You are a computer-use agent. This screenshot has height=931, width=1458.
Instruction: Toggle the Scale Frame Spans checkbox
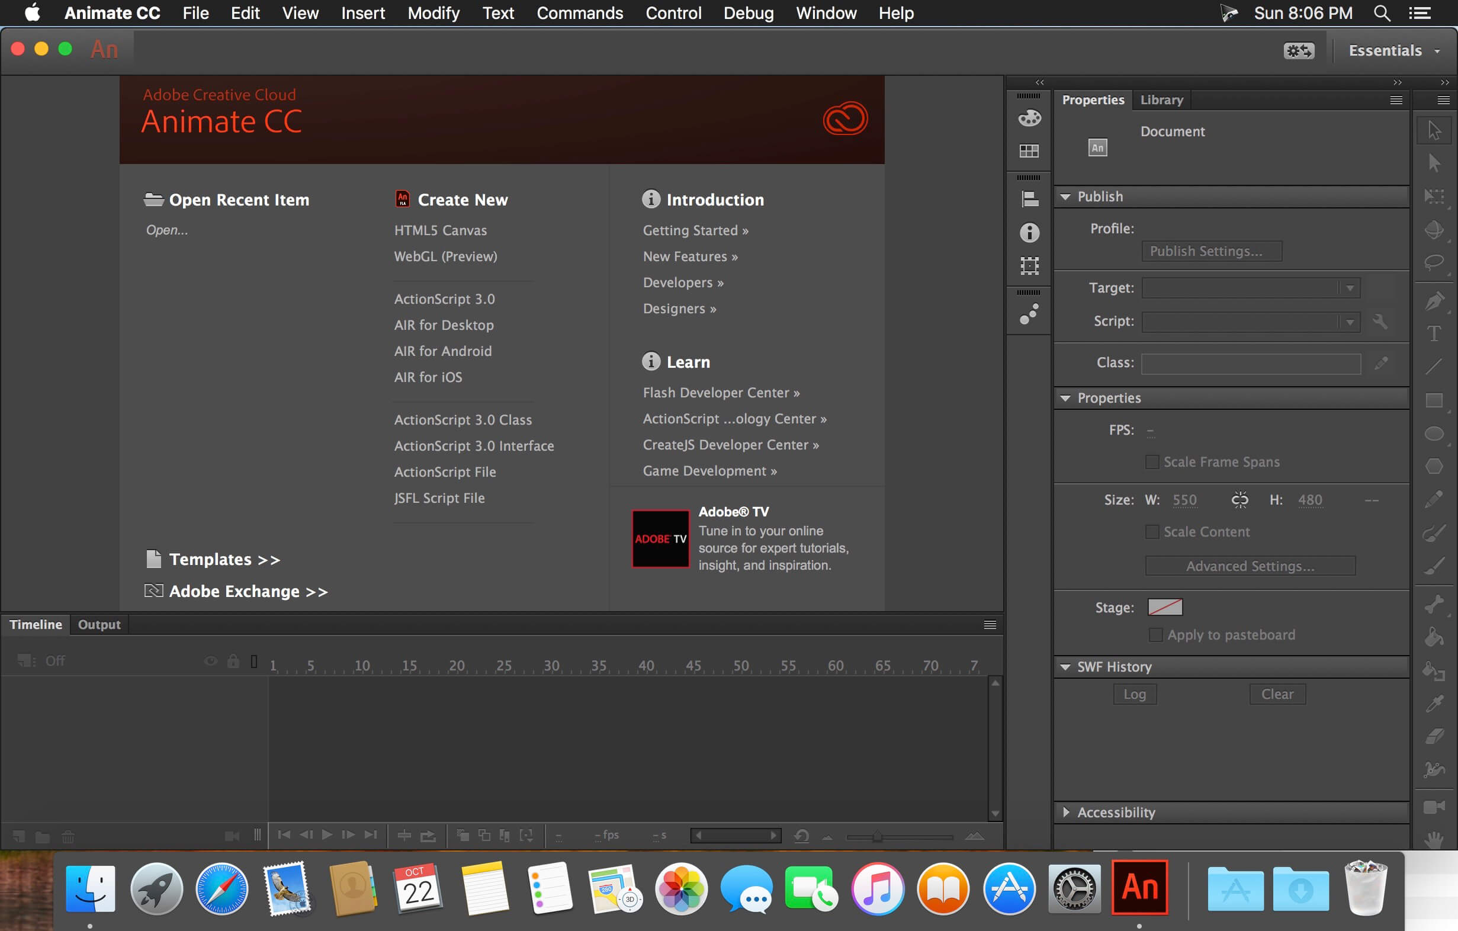point(1152,462)
